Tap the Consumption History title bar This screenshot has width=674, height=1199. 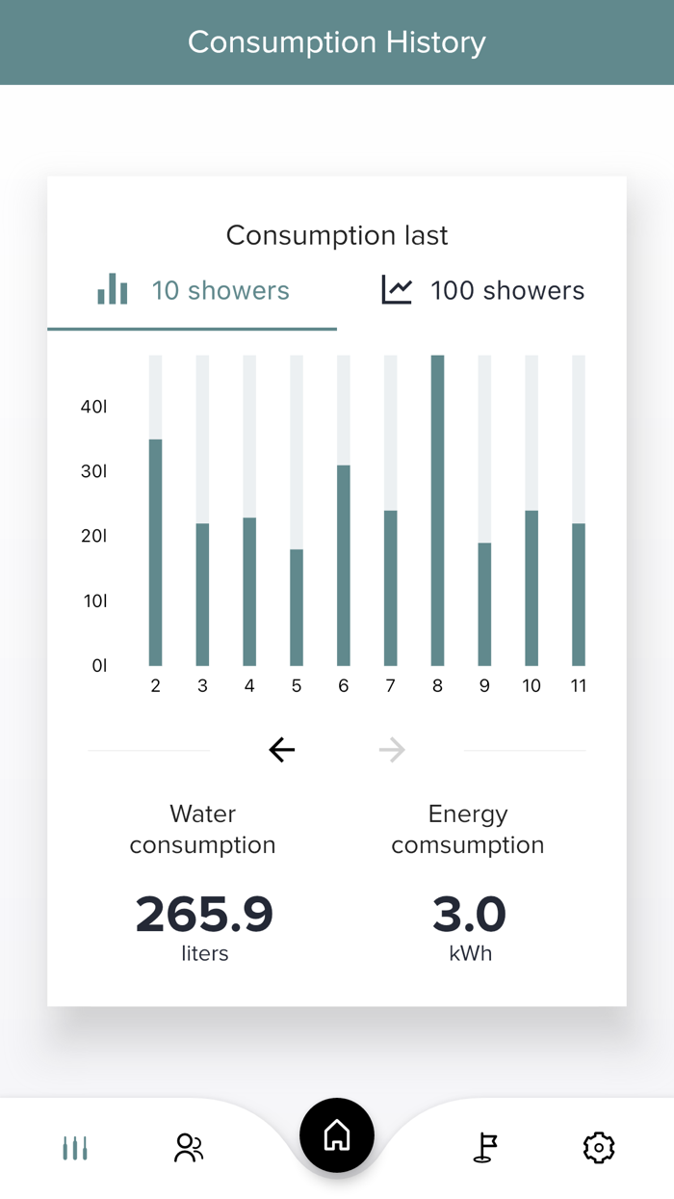[336, 41]
